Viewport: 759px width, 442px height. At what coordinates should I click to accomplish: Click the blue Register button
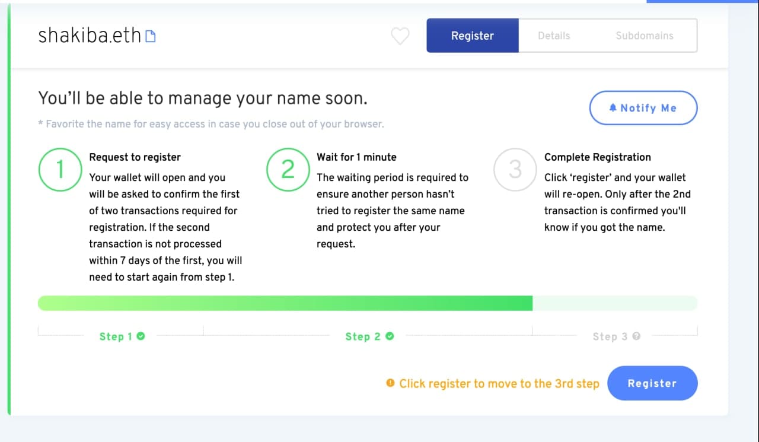point(652,383)
